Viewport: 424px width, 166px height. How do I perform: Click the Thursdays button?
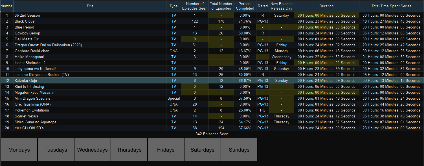point(129,150)
